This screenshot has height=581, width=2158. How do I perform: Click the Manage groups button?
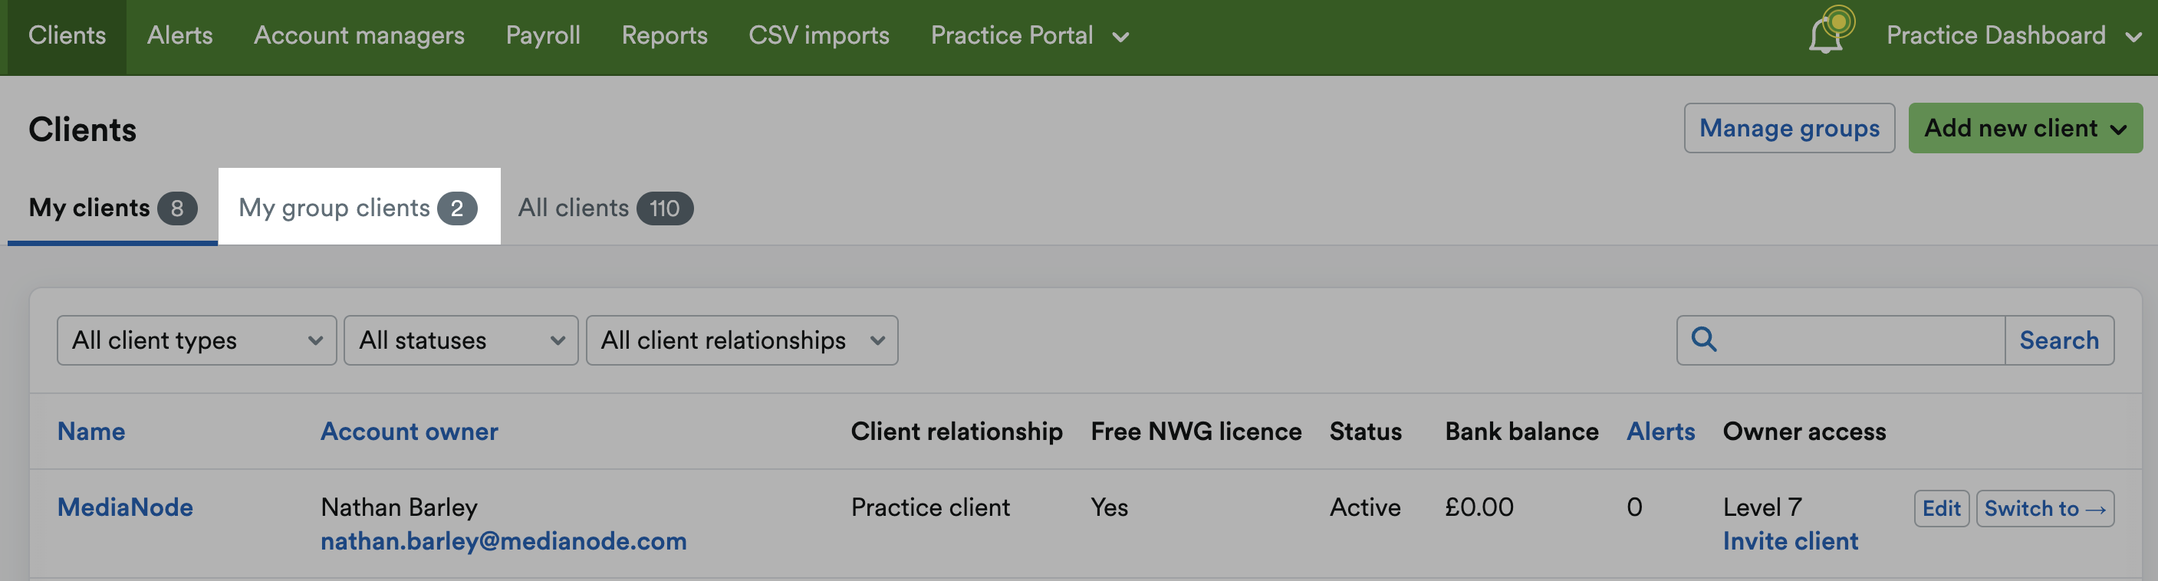1789,128
